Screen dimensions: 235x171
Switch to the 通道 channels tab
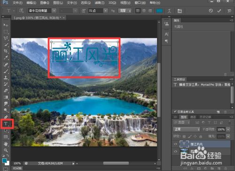click(x=193, y=117)
